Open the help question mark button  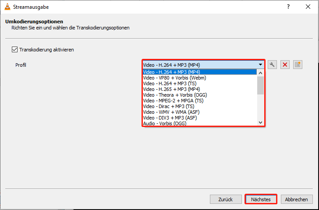pos(288,7)
